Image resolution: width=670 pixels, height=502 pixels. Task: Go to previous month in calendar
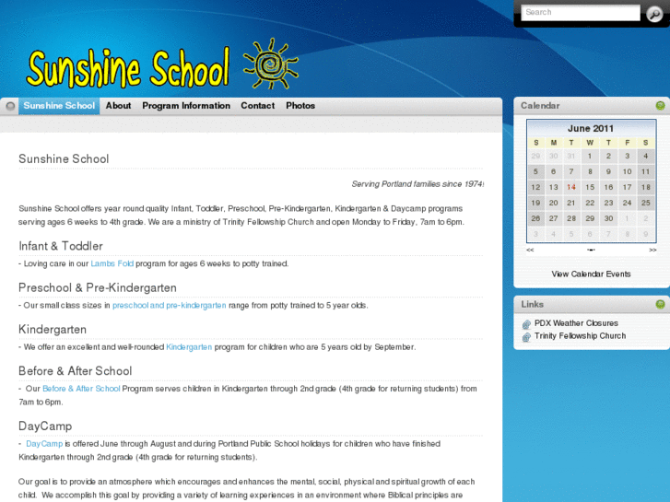click(x=530, y=250)
